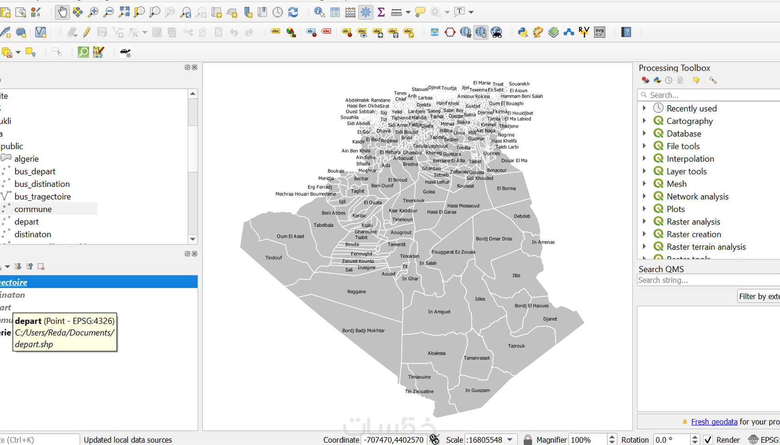Toggle the scale lock padlock icon

(x=528, y=439)
